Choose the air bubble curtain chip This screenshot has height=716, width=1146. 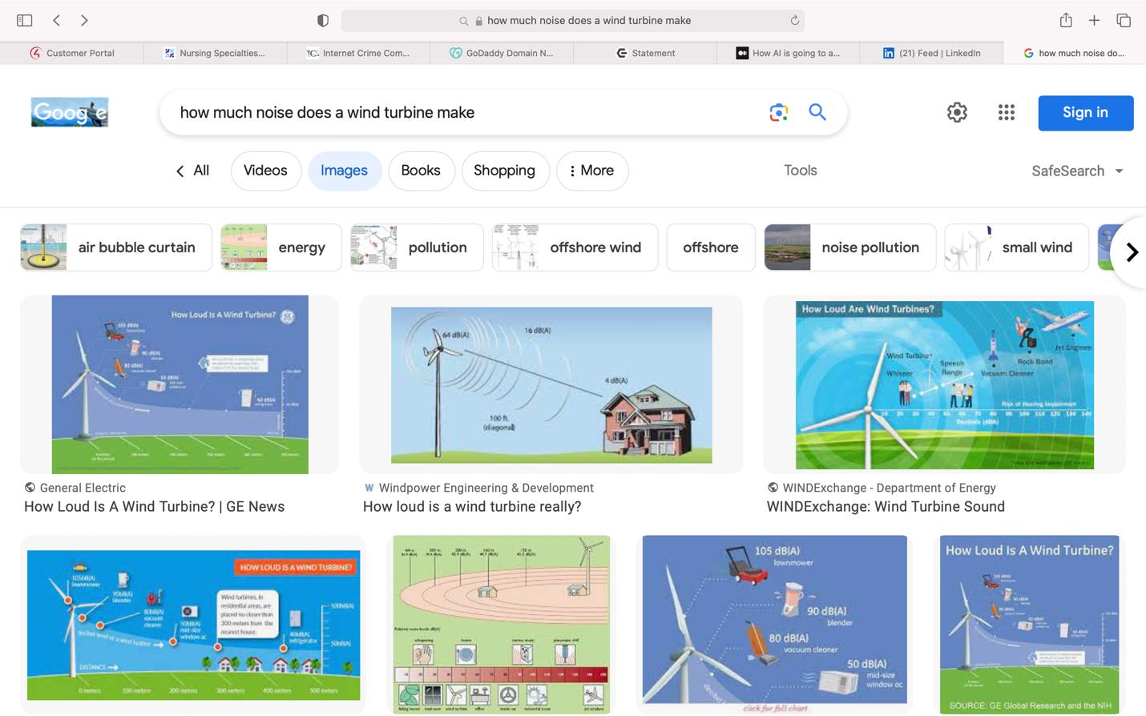[x=116, y=247]
